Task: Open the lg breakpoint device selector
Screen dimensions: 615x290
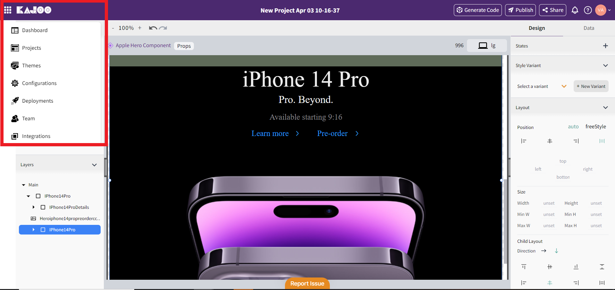Action: coord(487,46)
